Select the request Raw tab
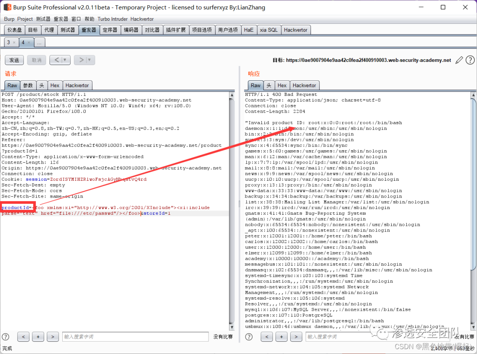 [12, 86]
